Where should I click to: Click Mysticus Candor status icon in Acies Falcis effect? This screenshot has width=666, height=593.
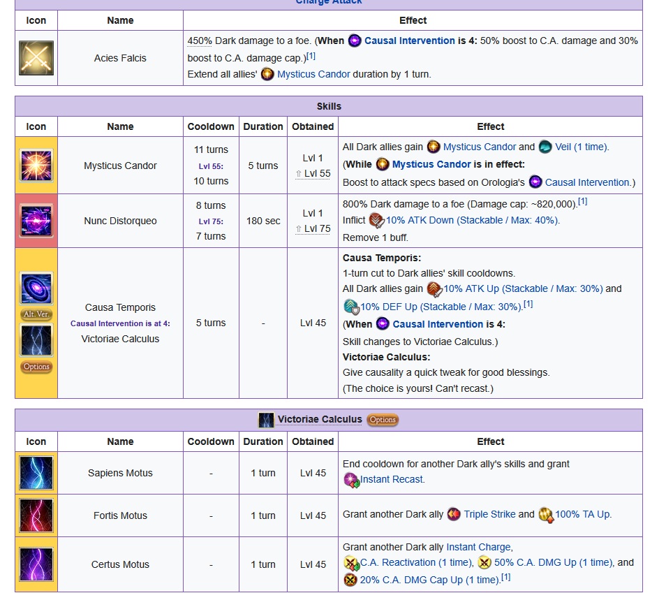pyautogui.click(x=267, y=75)
